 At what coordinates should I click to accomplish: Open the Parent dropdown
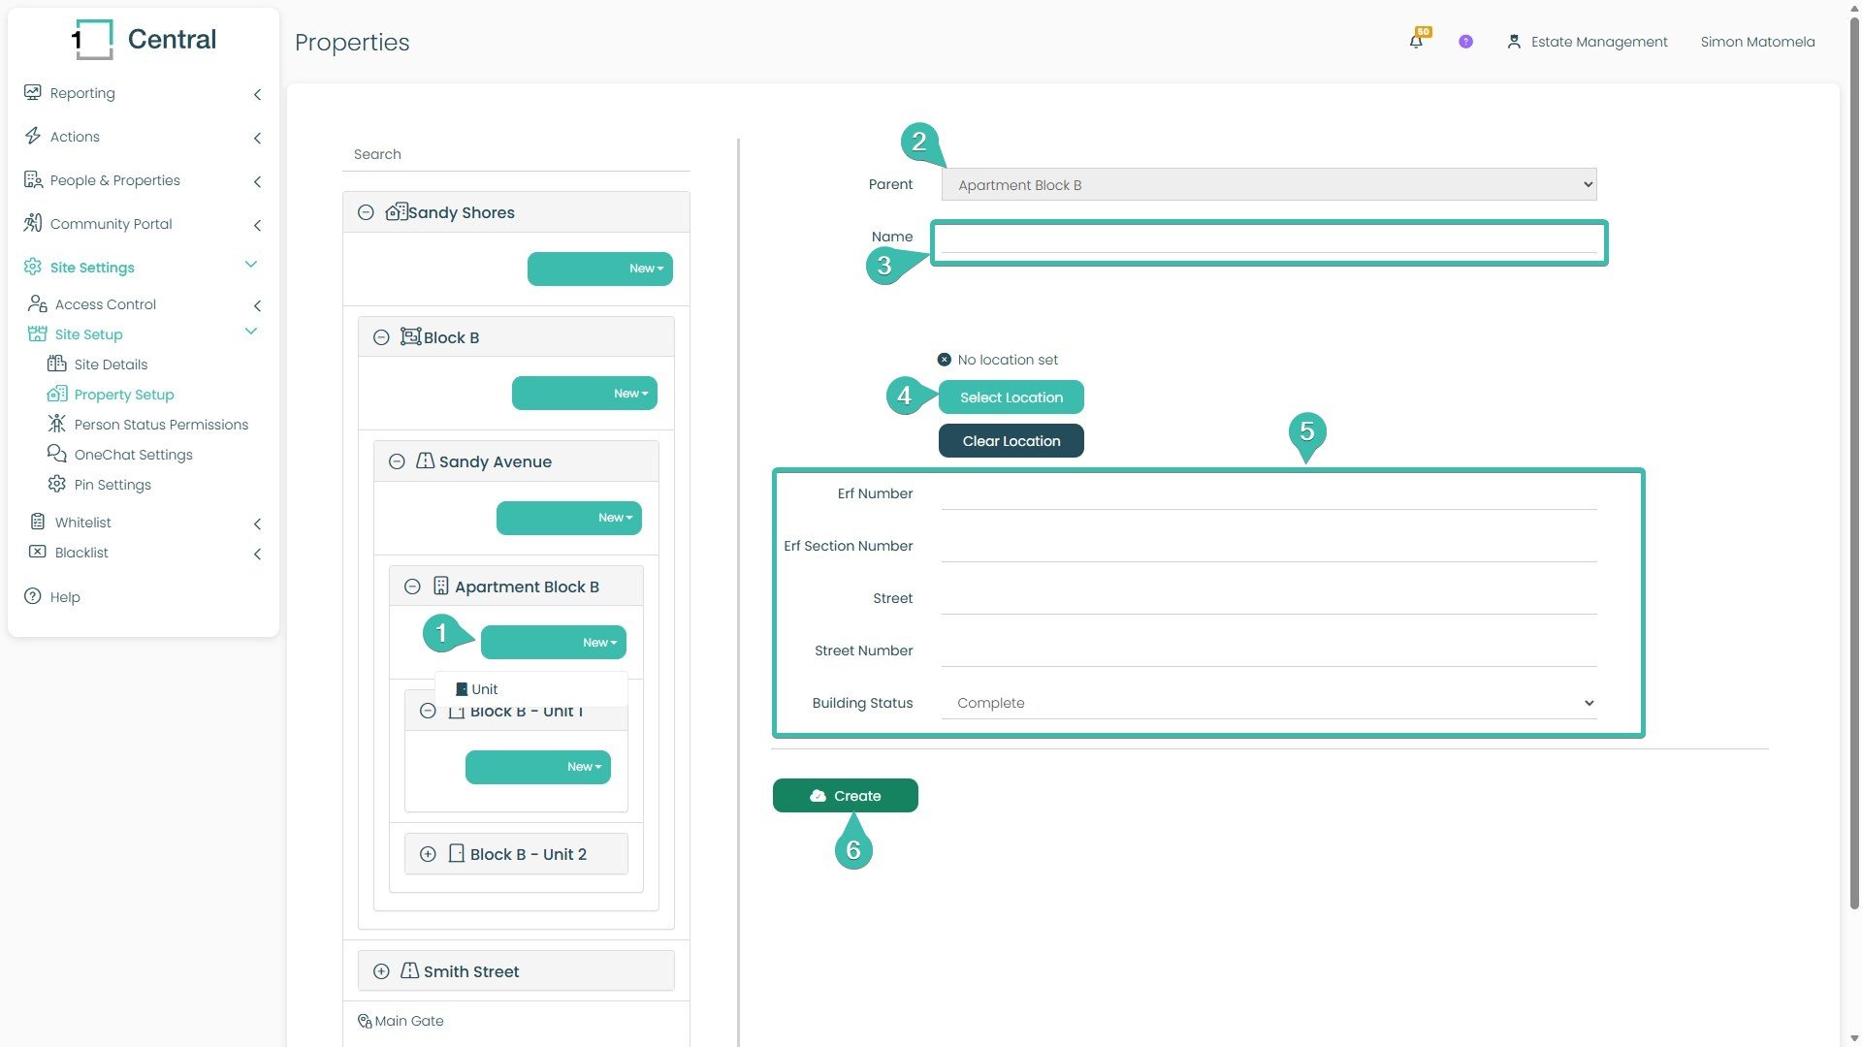[x=1268, y=184]
